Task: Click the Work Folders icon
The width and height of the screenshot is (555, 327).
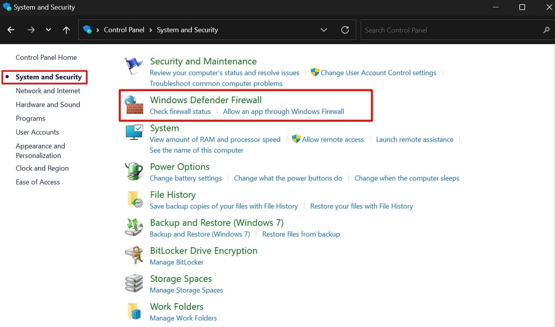Action: tap(134, 311)
